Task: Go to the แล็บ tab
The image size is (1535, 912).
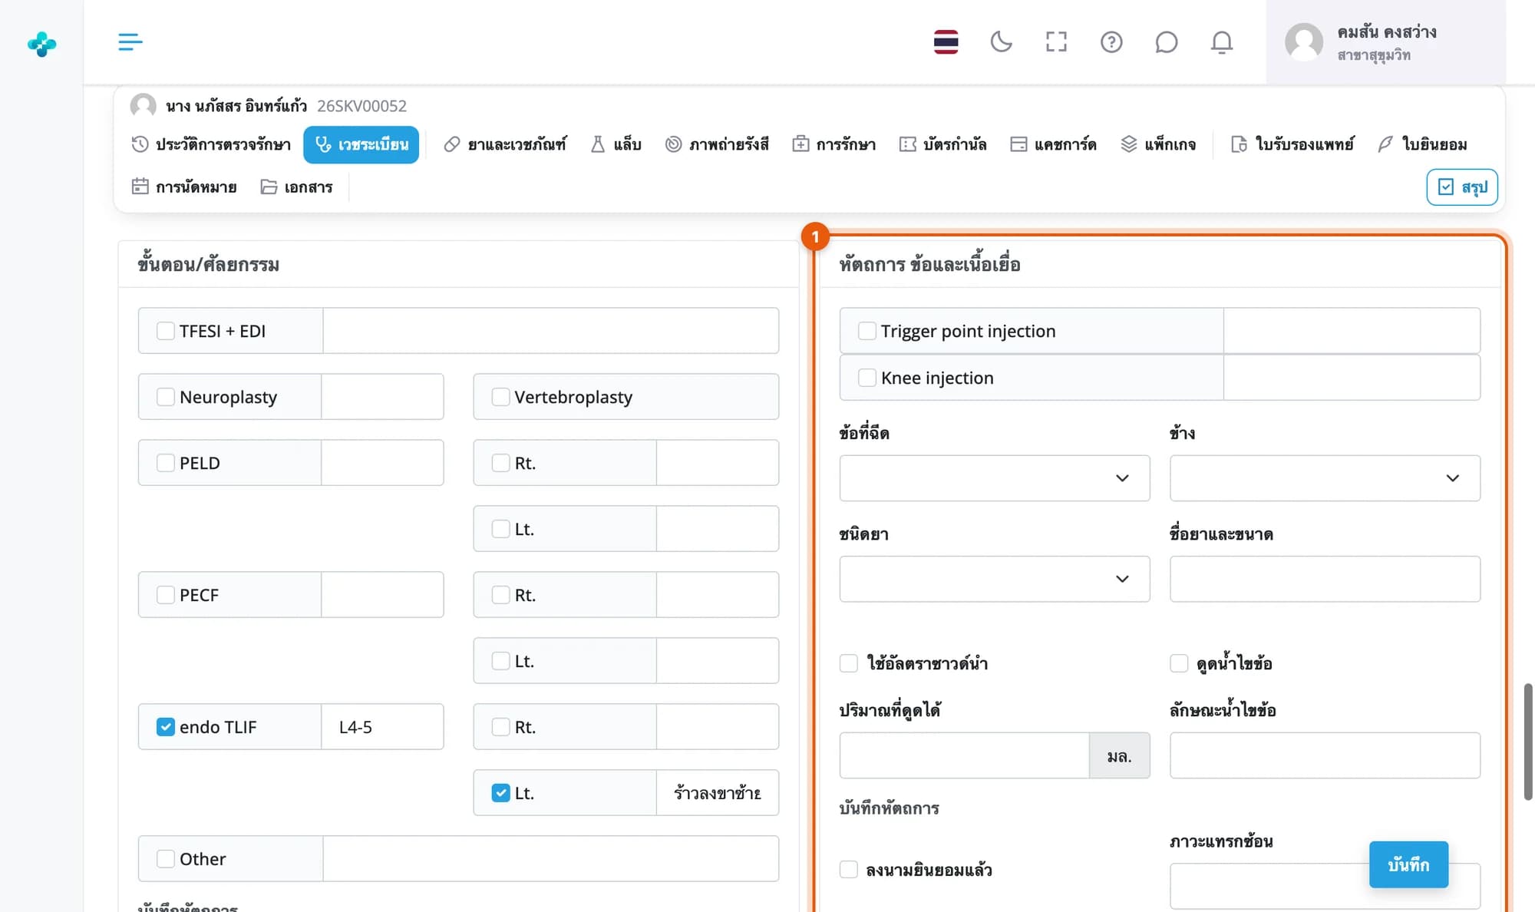Action: (616, 144)
